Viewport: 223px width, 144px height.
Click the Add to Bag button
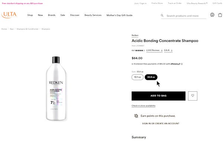coord(158,96)
